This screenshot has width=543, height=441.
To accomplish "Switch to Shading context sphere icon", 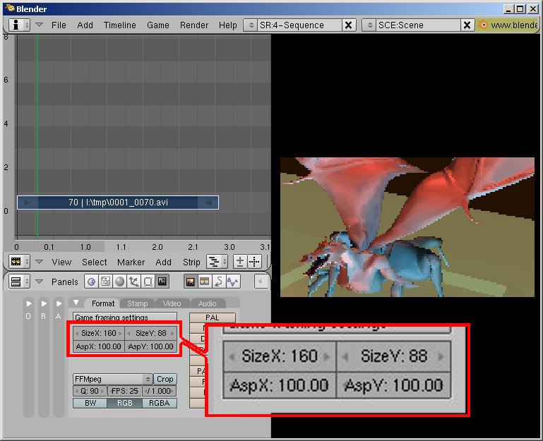I will tap(120, 282).
